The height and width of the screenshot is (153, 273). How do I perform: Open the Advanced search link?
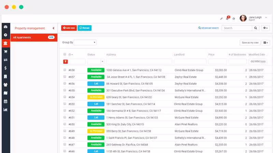click(x=209, y=28)
